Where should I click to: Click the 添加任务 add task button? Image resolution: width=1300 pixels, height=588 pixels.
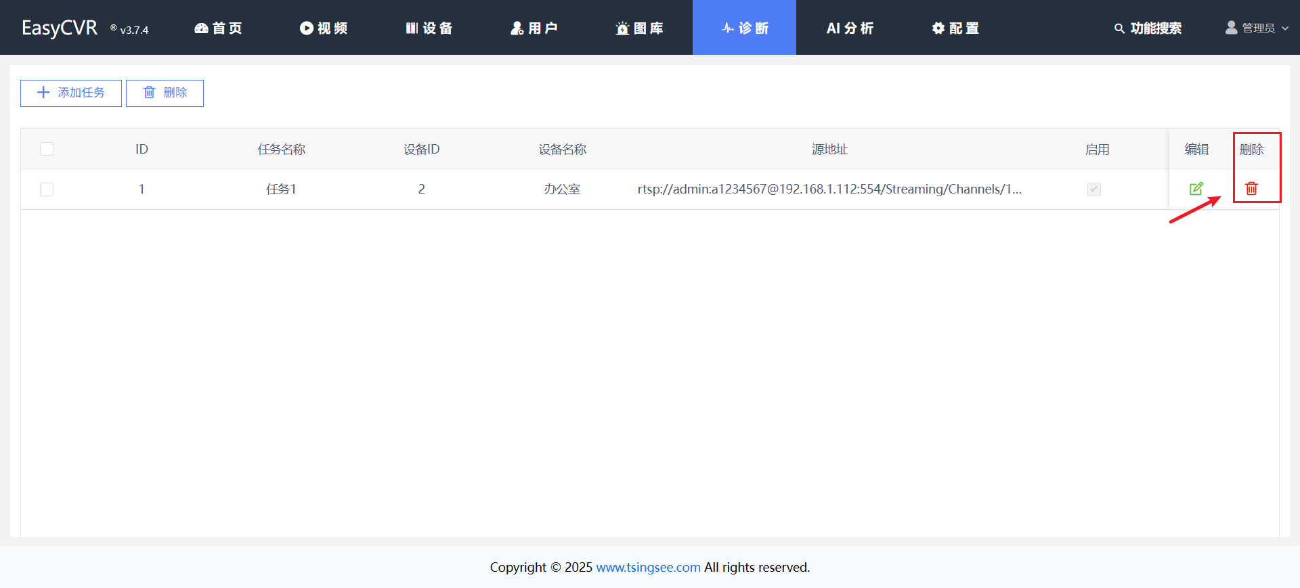click(x=71, y=93)
